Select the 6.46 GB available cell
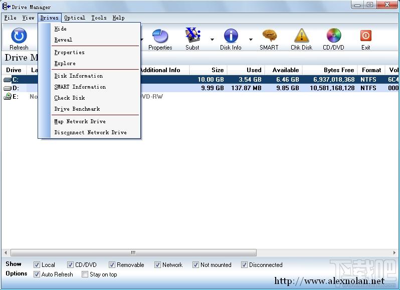400x290 pixels. (x=288, y=80)
